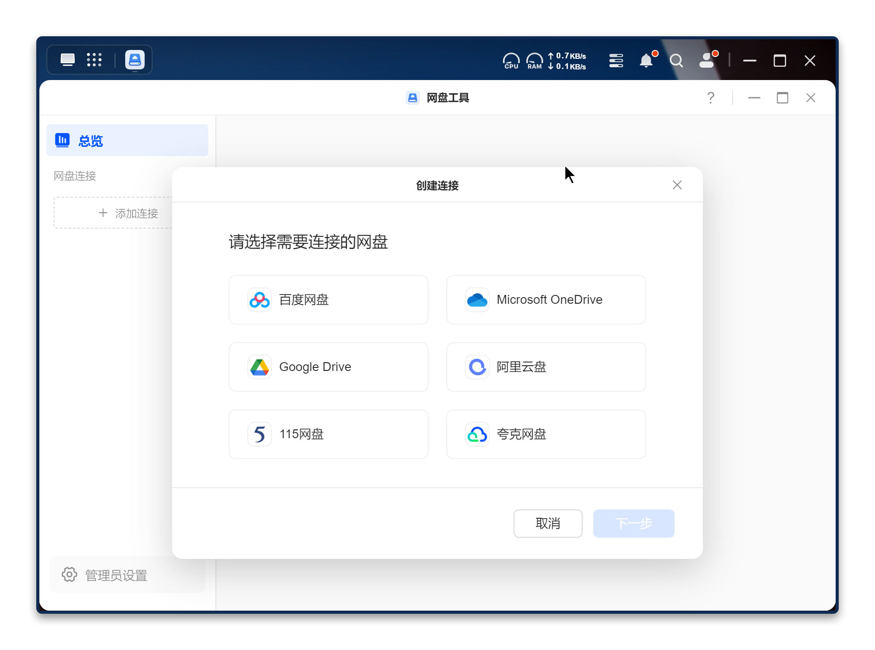The image size is (875, 650).
Task: Click the 取消 cancel button
Action: point(548,524)
